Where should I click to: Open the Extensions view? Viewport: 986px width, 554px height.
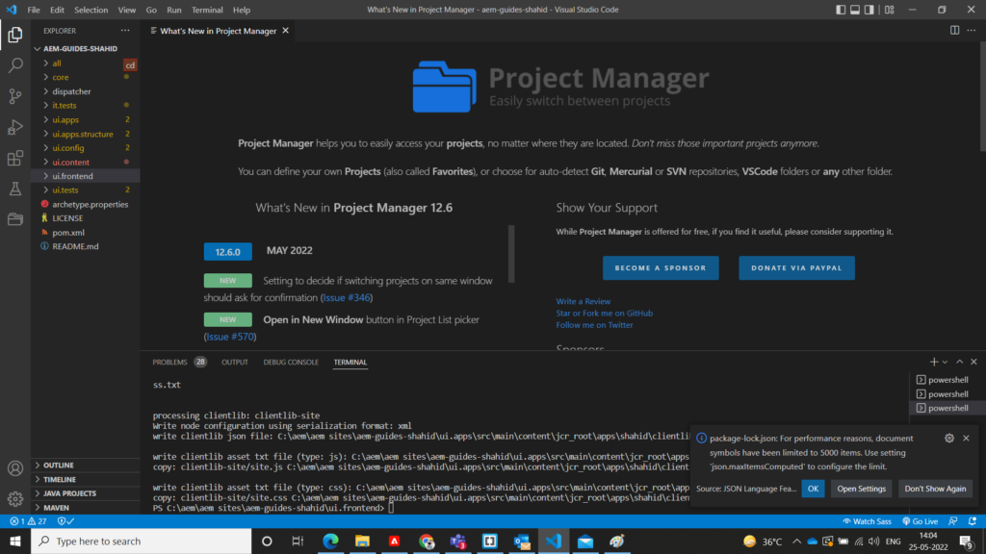click(15, 158)
